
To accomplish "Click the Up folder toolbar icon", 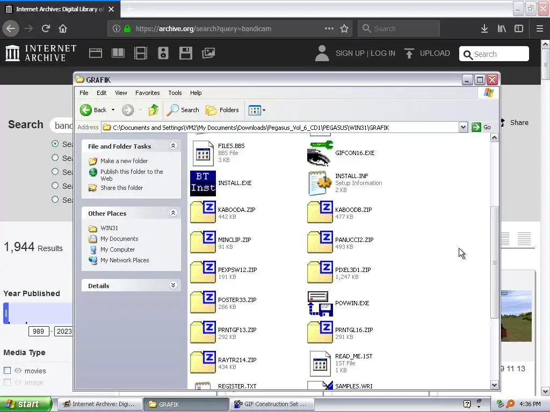I will (153, 110).
